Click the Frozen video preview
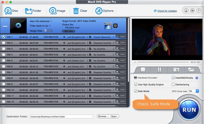 [167, 39]
